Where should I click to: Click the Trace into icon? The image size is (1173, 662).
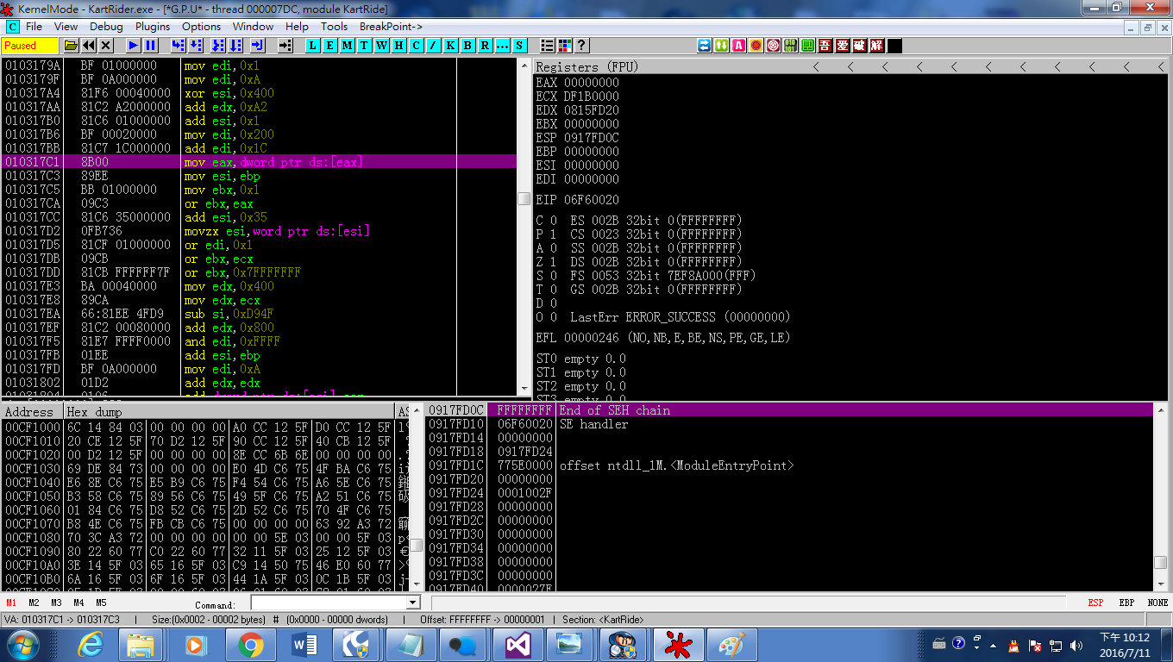[x=217, y=46]
